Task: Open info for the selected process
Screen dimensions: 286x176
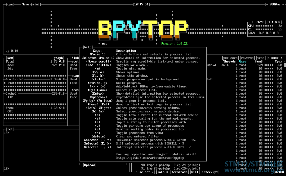Action: pyautogui.click(x=161, y=172)
